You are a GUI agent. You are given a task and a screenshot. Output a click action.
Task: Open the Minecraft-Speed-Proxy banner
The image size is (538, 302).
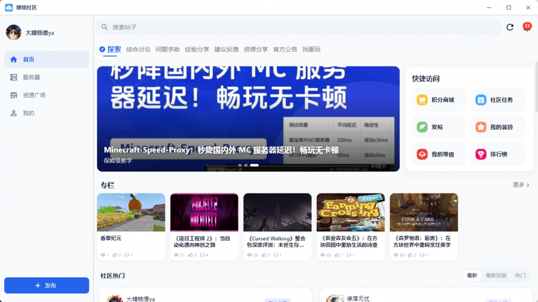(248, 119)
